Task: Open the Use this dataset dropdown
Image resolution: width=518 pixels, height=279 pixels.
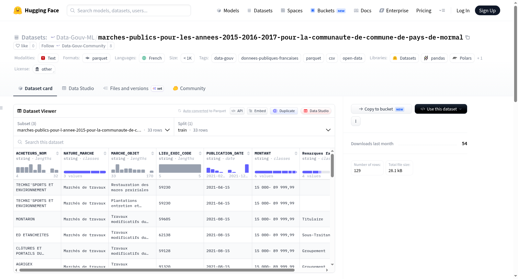Action: pyautogui.click(x=441, y=109)
